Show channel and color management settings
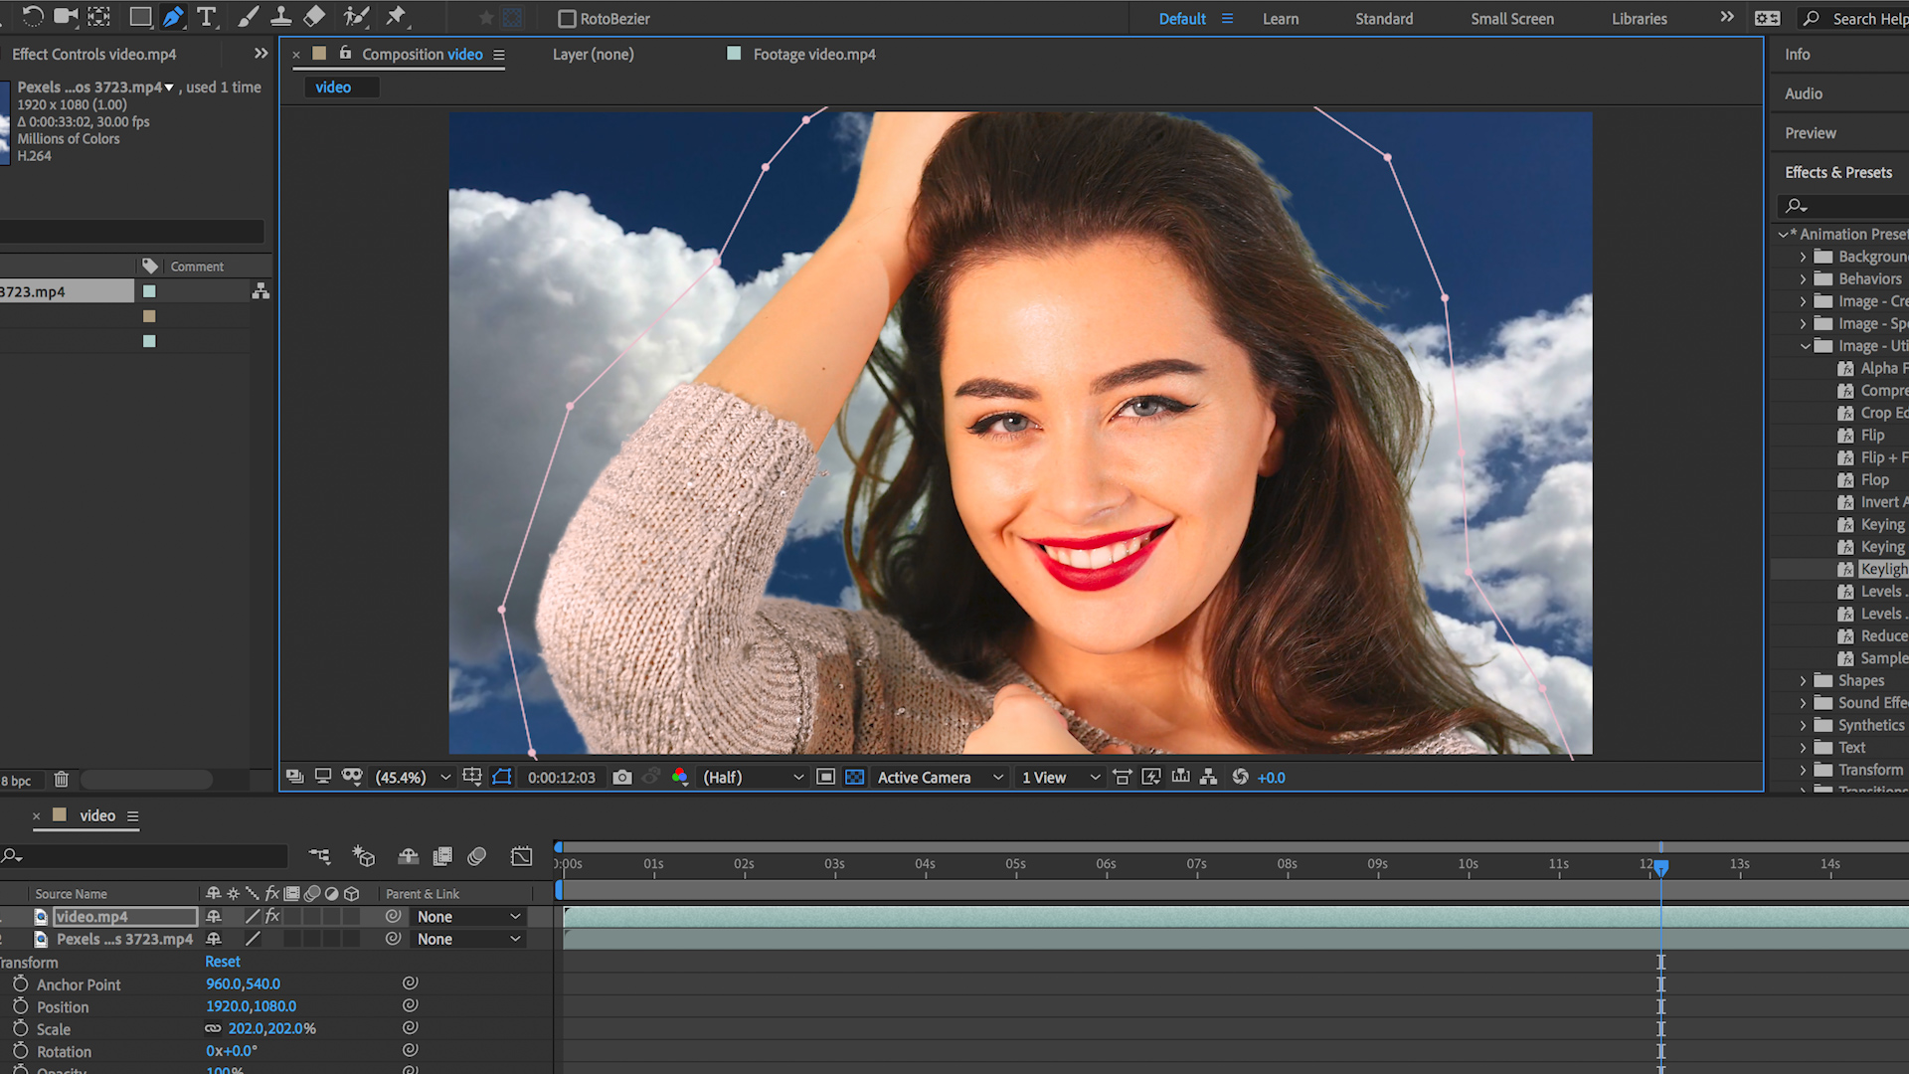Viewport: 1909px width, 1074px height. coord(680,778)
